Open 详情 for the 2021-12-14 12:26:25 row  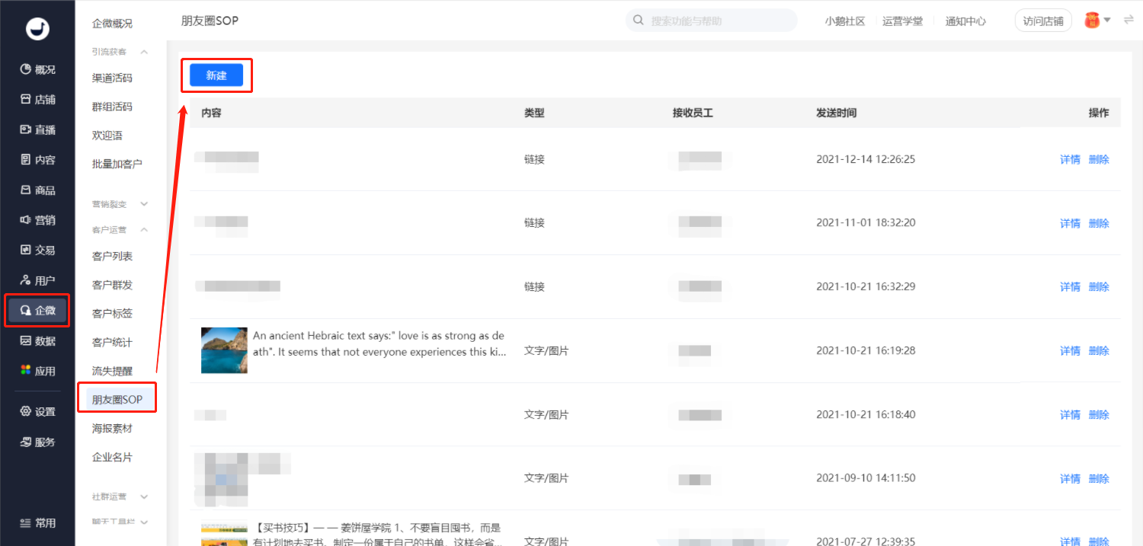coord(1070,159)
